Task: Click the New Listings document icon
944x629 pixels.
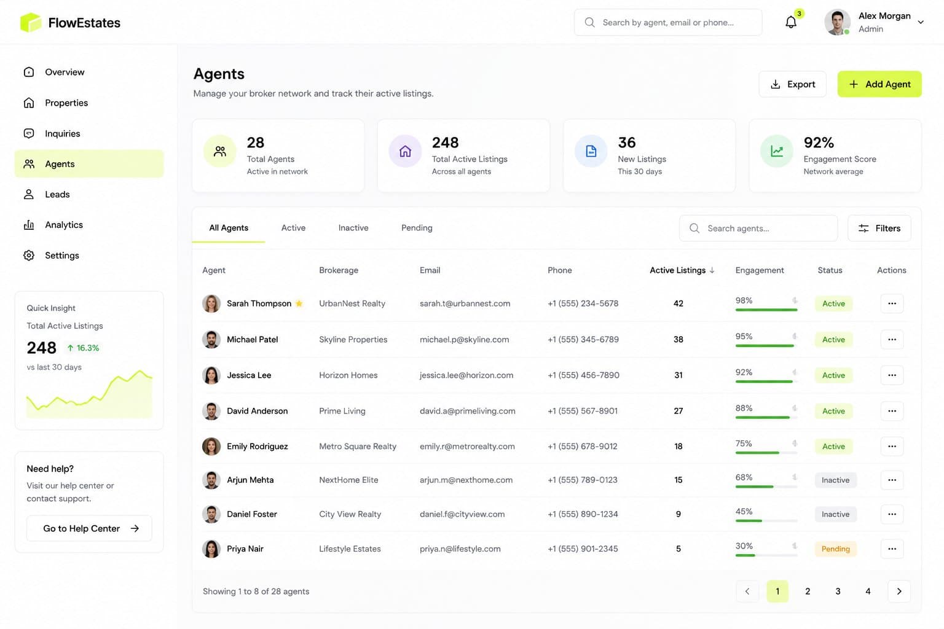Action: pos(591,151)
